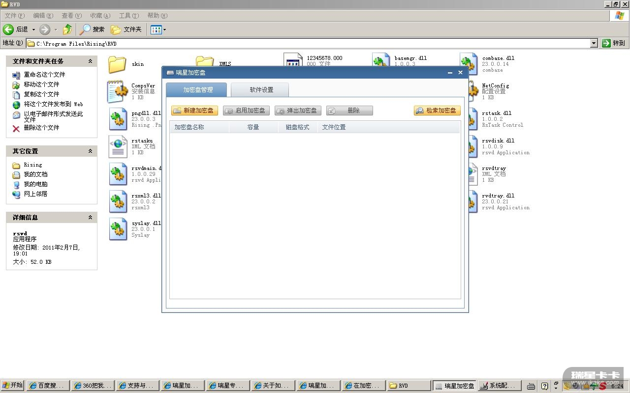The width and height of the screenshot is (630, 393).
Task: Select the skin folder icon
Action: [x=118, y=64]
